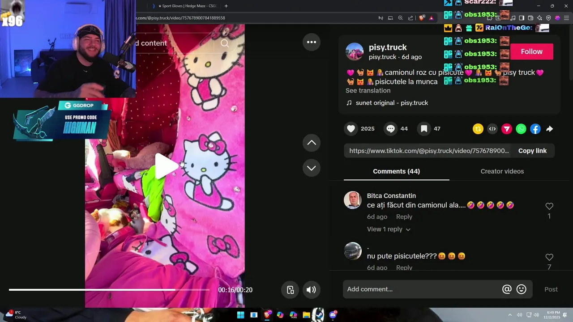The width and height of the screenshot is (573, 322).
Task: Click Copy link button
Action: coord(532,151)
